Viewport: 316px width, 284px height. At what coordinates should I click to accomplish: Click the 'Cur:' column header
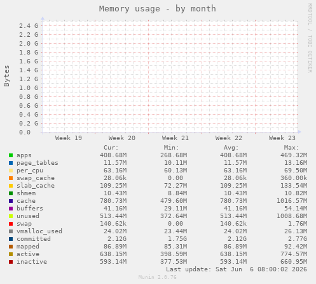[x=111, y=148]
